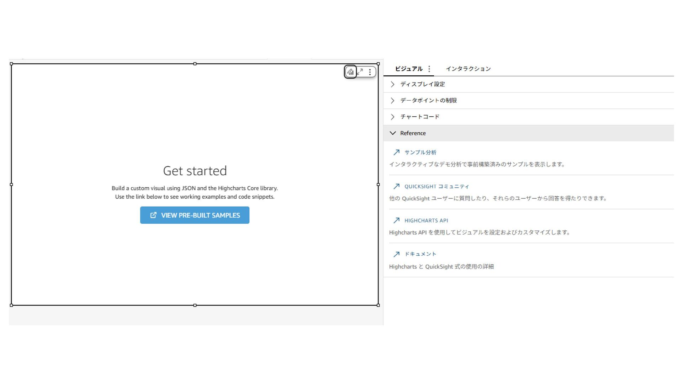Screen dimensions: 683x384
Task: Open the QUICKSIGHT コミュニティ link
Action: point(437,187)
